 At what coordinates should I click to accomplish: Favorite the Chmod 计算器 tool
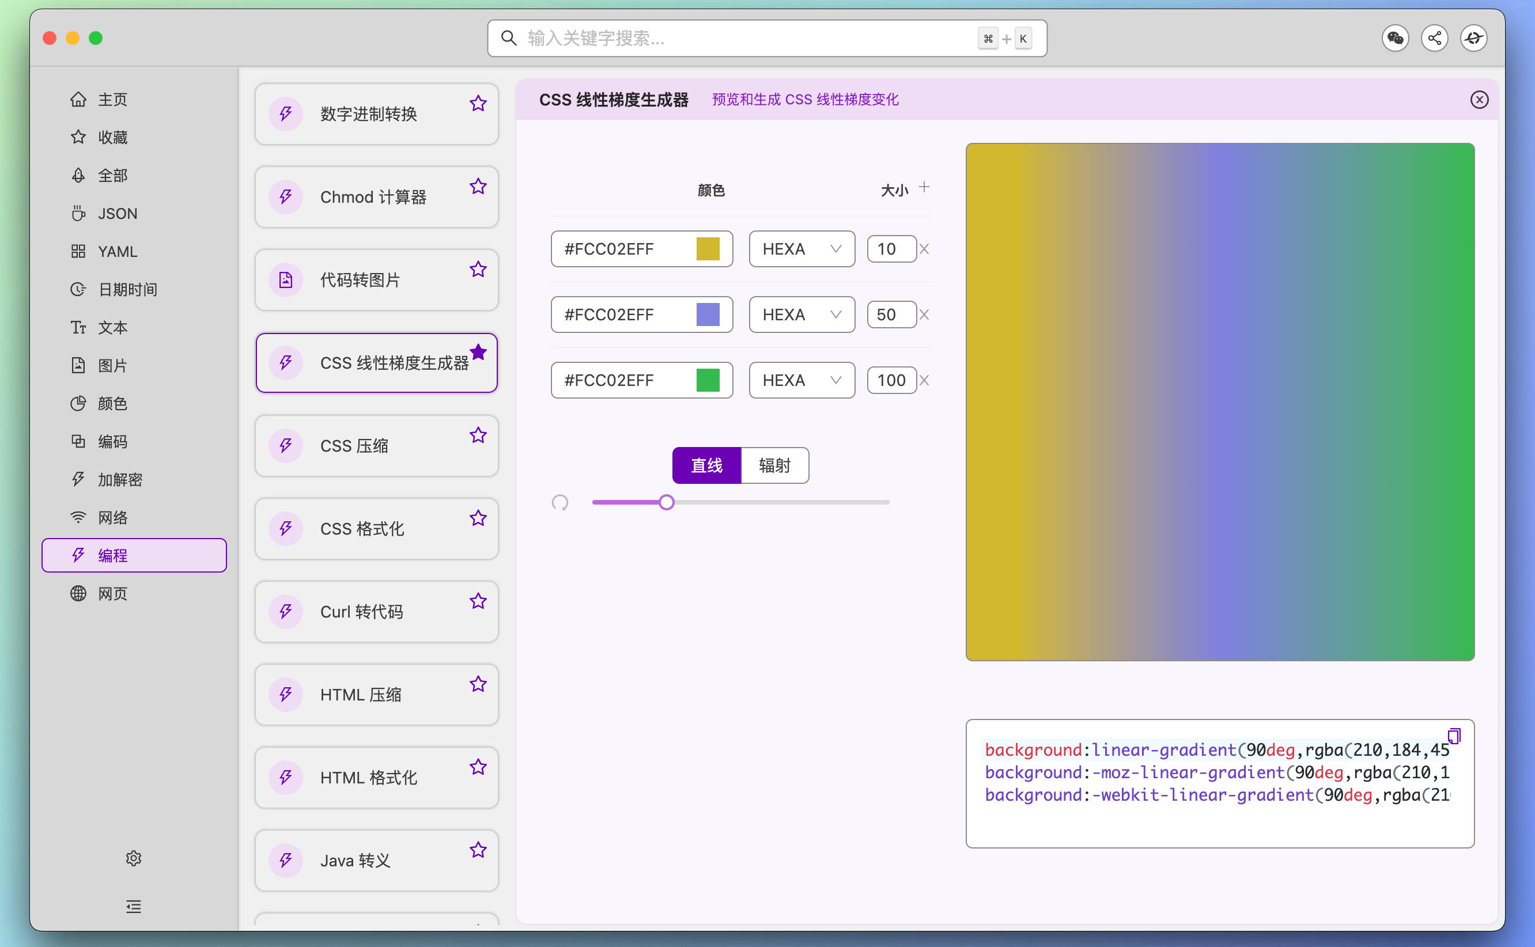click(478, 185)
